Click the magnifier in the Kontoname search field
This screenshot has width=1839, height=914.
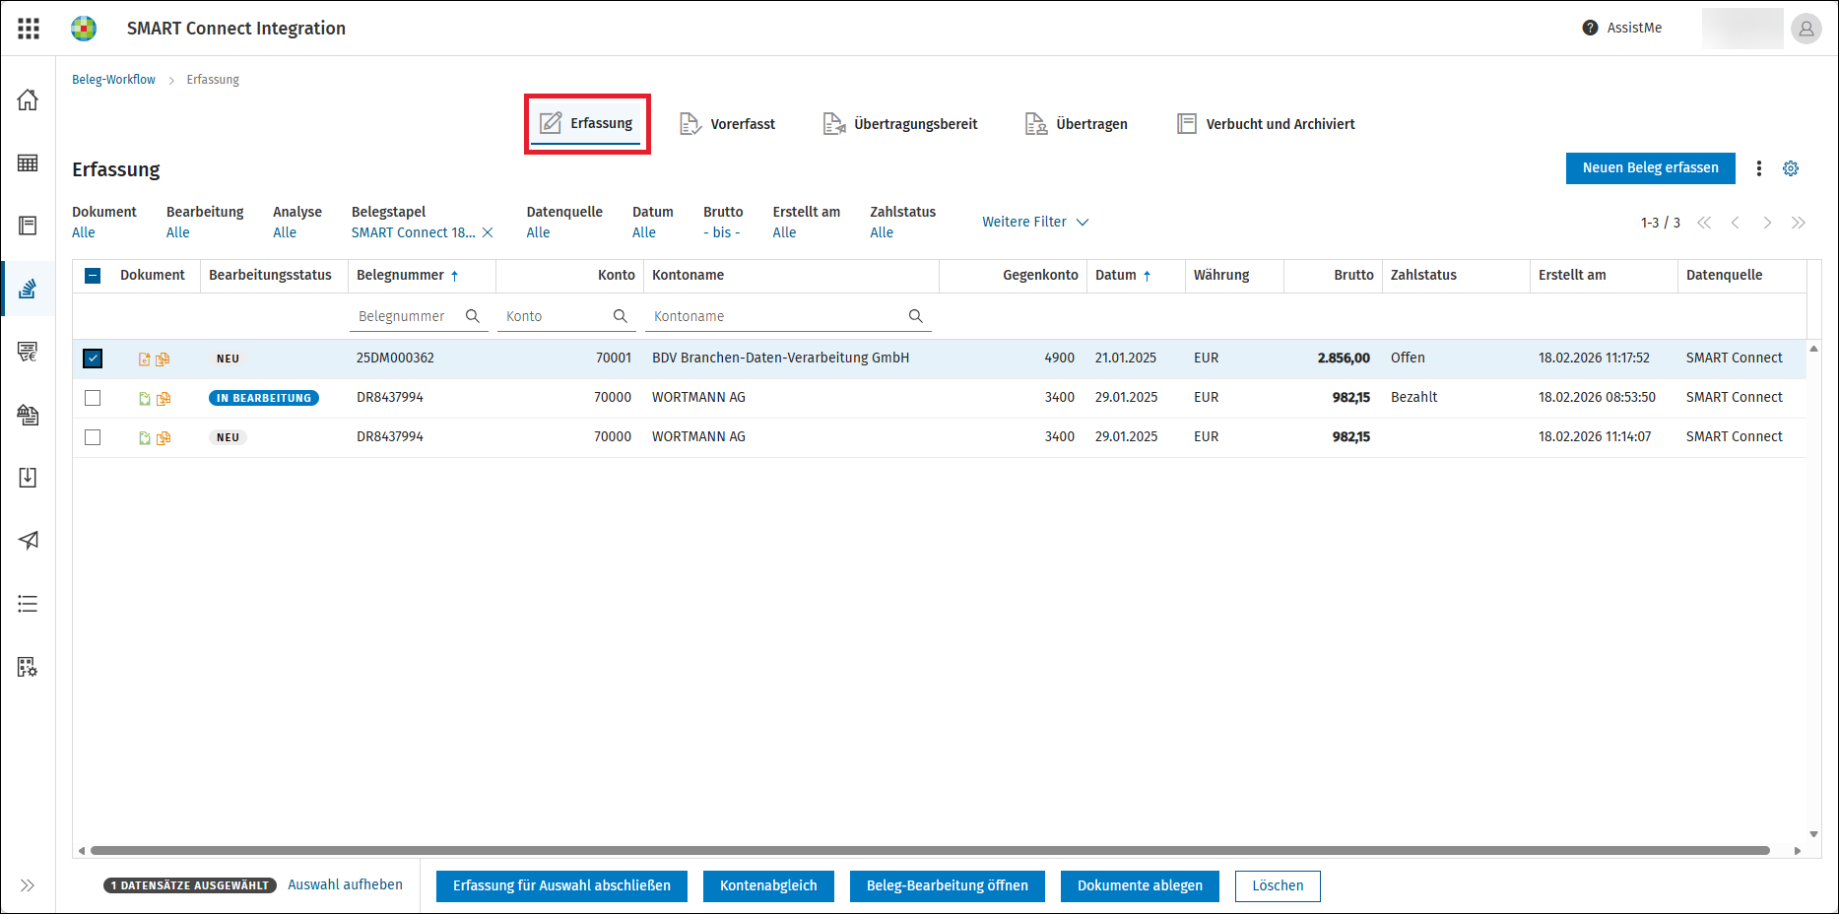[x=916, y=316]
